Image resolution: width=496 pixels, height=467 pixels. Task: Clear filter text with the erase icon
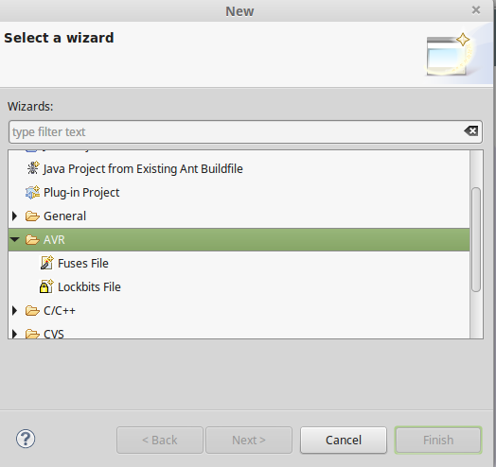[x=471, y=130]
